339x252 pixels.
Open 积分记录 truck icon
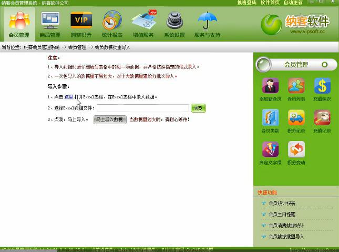coord(296,118)
